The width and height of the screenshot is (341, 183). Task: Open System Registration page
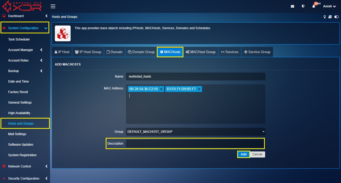click(22, 155)
